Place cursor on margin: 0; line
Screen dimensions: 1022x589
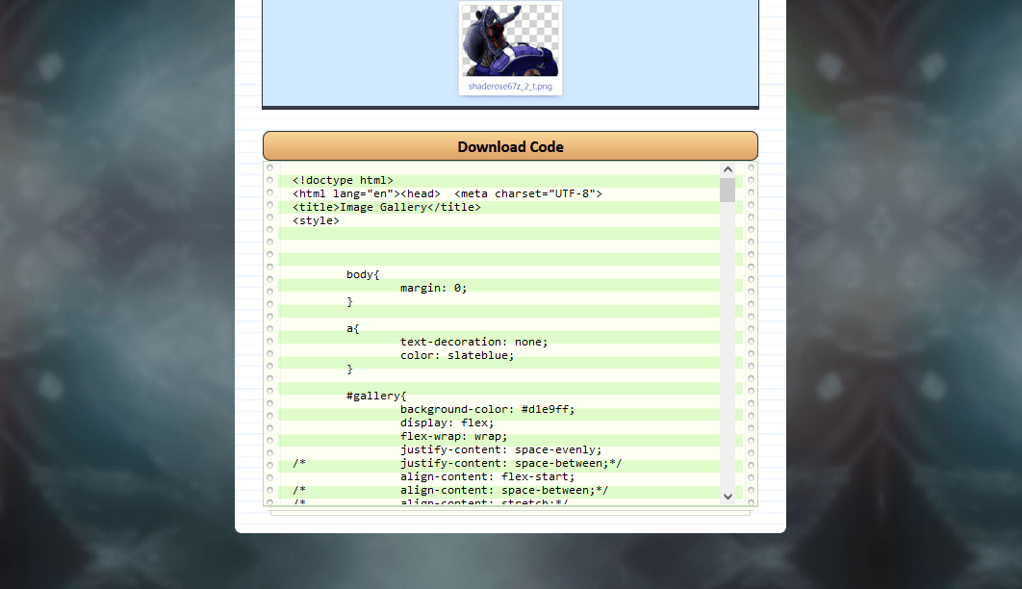tap(433, 288)
